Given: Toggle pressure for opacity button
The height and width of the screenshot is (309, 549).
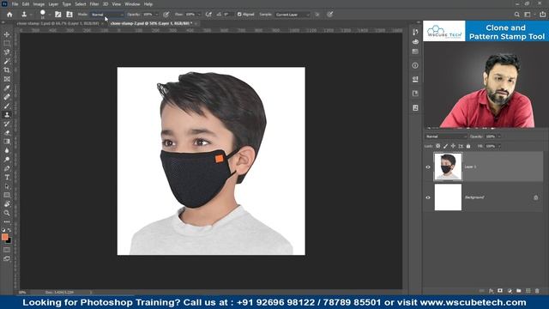Looking at the screenshot, I should pos(166,15).
